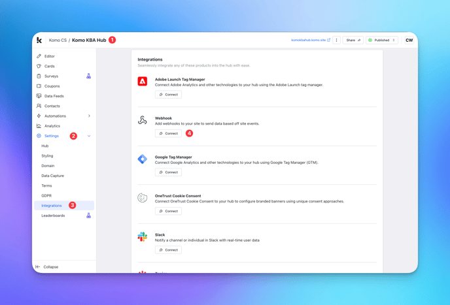Open the Terms settings page
Screen dimensions: 450x305
[47, 185]
